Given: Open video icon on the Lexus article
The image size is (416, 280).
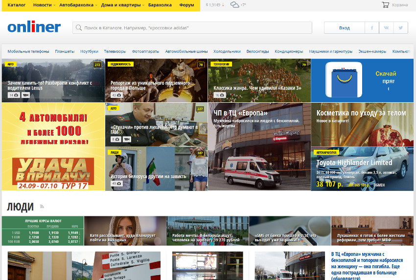Looking at the screenshot, I should (x=25, y=95).
